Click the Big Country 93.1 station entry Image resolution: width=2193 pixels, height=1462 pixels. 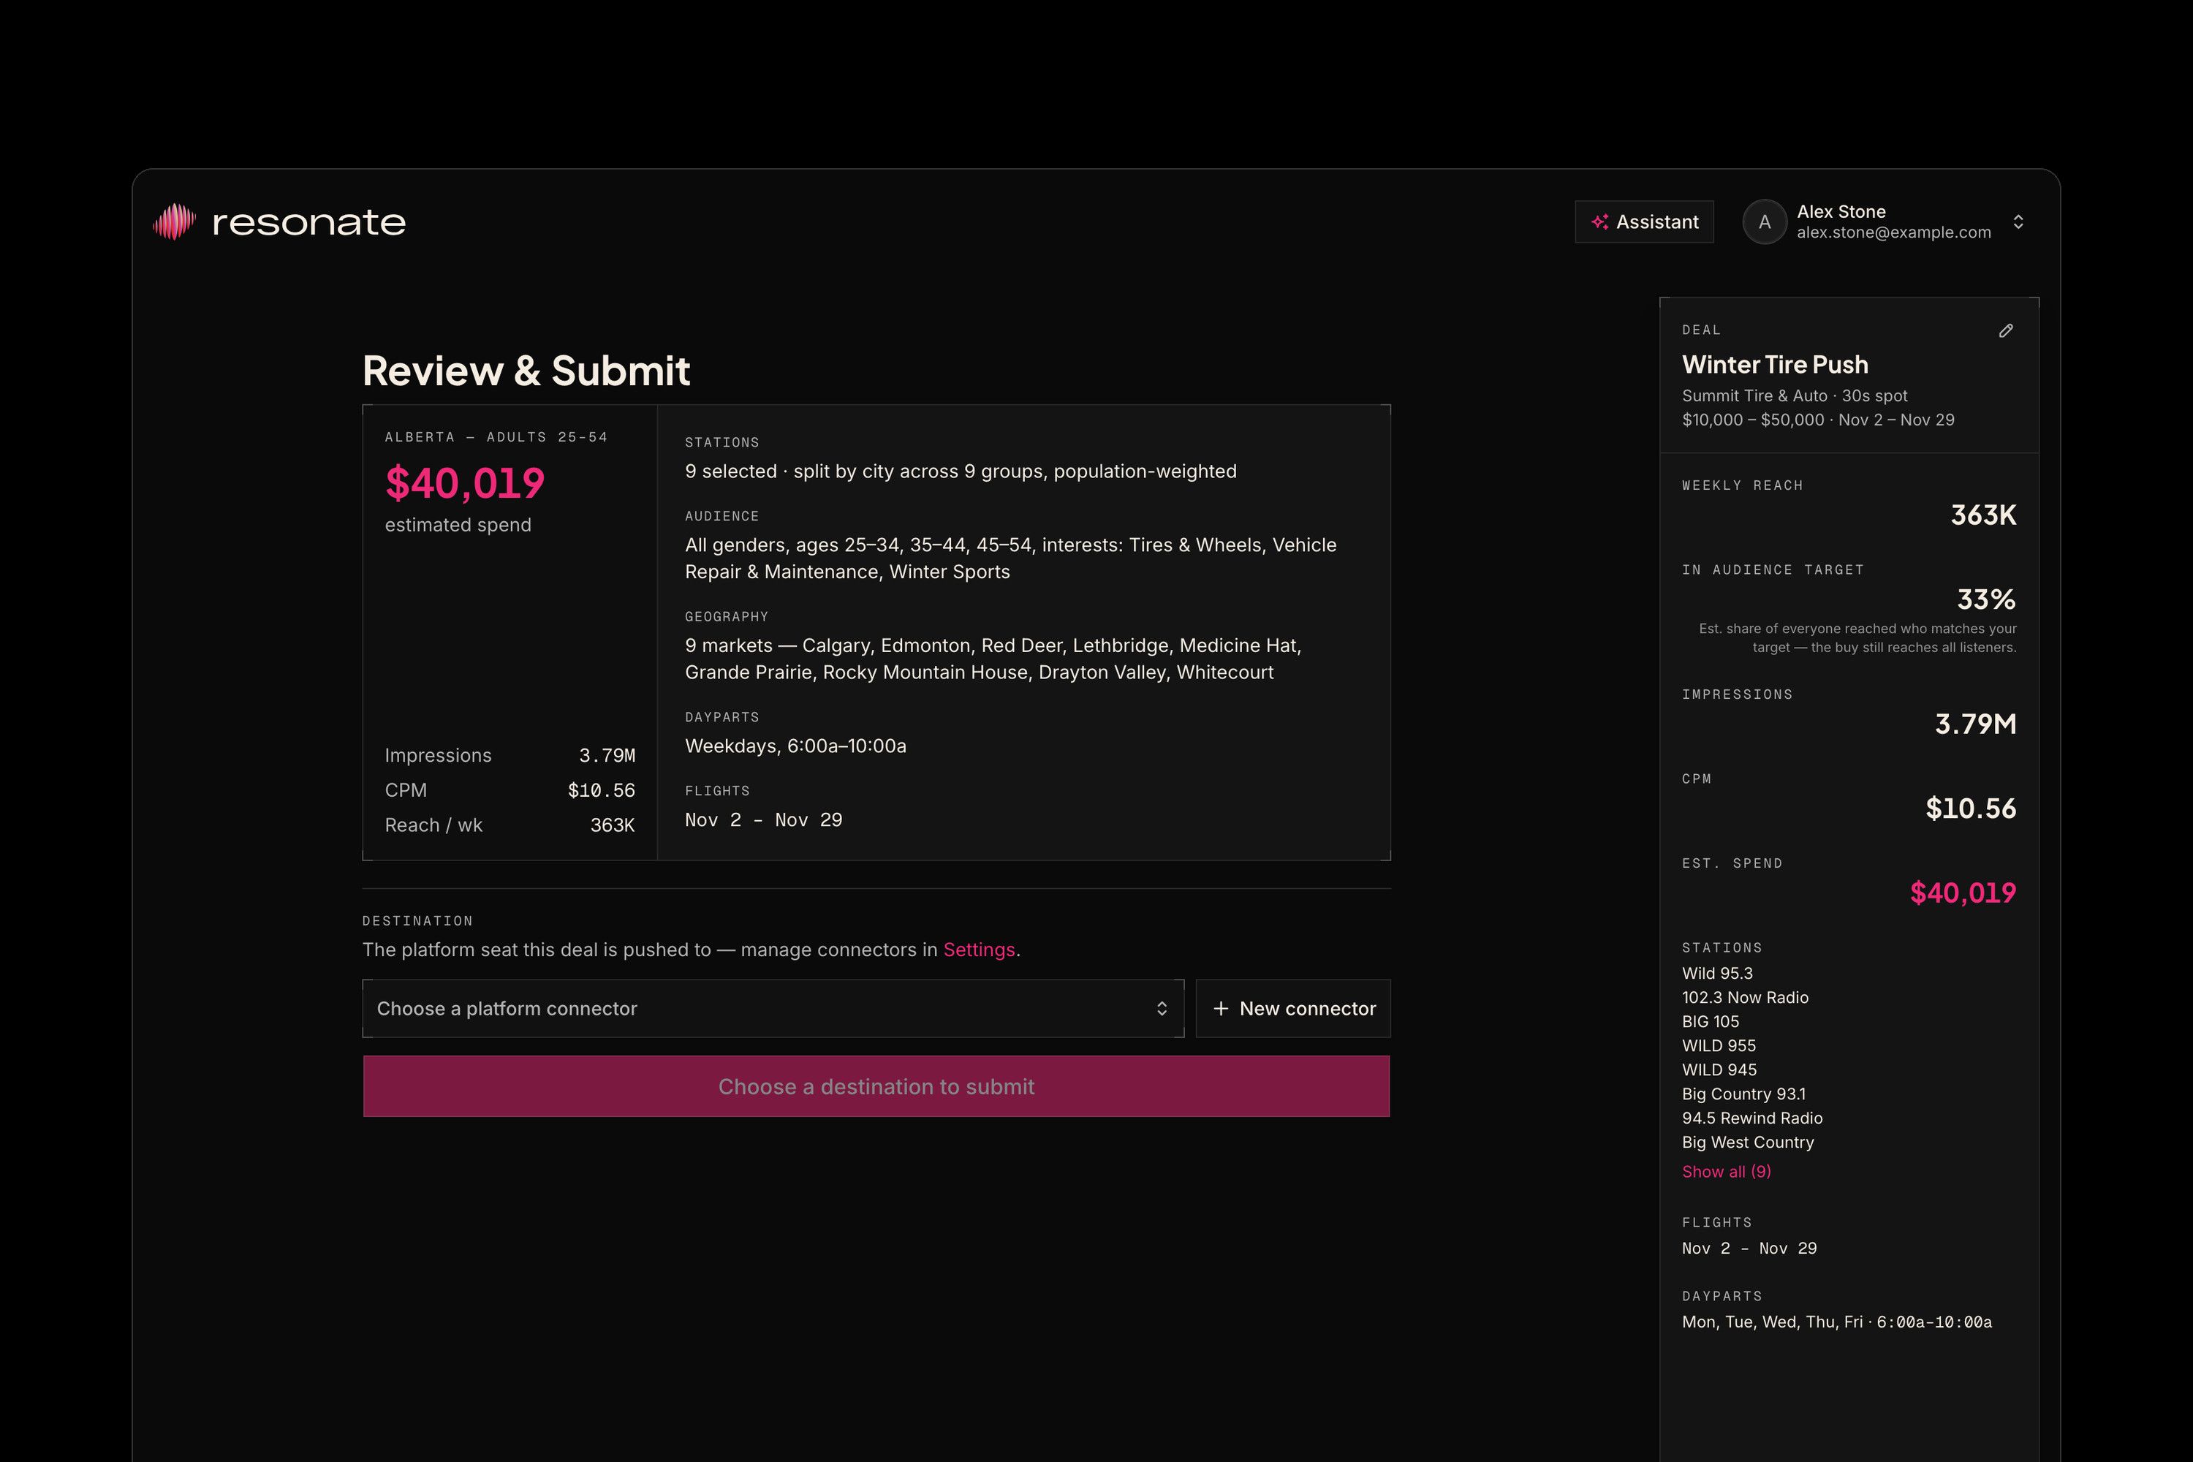click(x=1743, y=1094)
